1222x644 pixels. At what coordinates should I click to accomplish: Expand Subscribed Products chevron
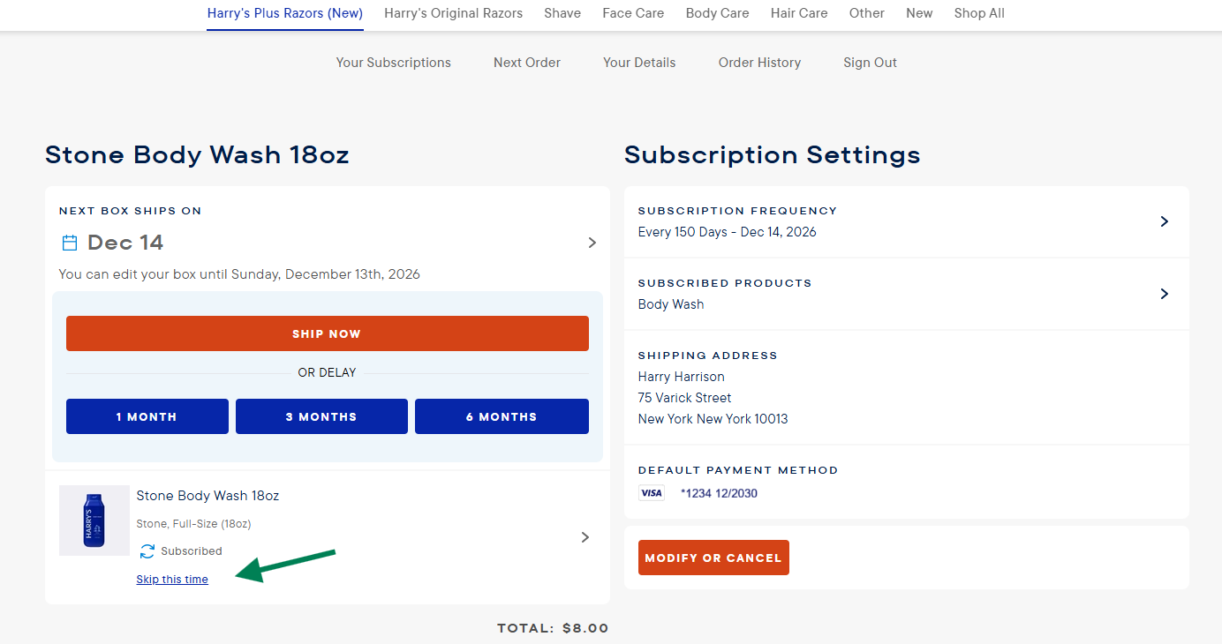[1164, 294]
